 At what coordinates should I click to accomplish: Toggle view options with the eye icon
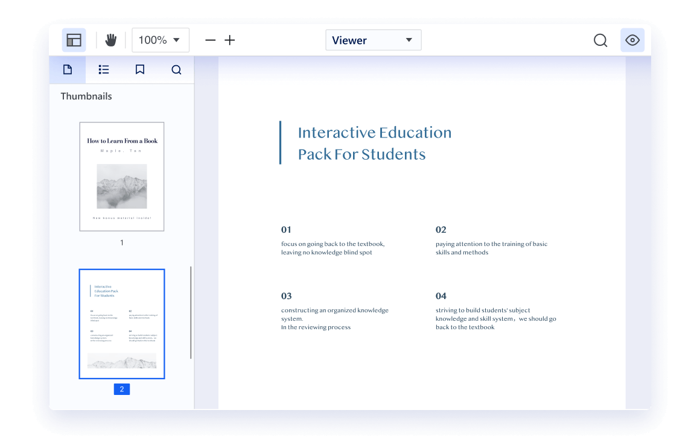point(632,40)
